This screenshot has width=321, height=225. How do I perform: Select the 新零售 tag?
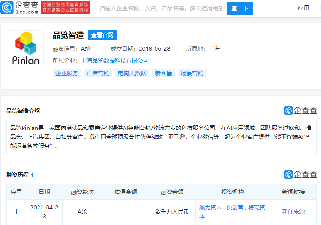pyautogui.click(x=164, y=73)
